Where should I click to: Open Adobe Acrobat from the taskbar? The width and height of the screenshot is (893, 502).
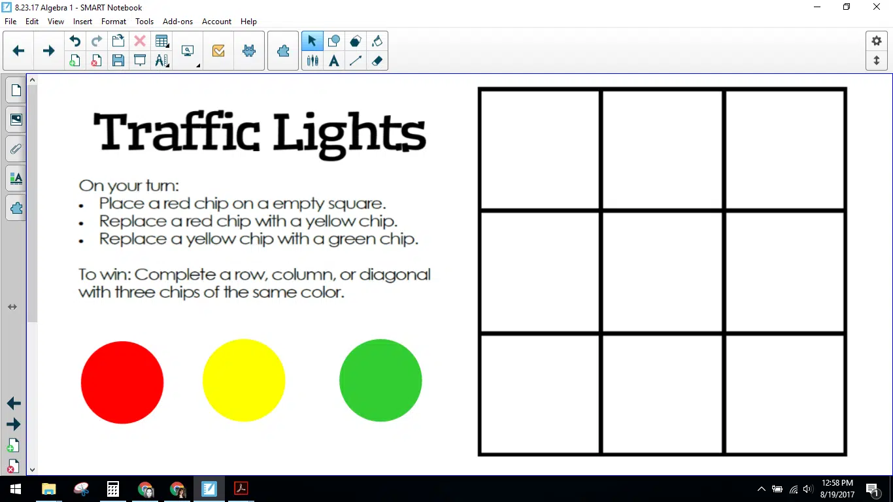[x=241, y=489]
